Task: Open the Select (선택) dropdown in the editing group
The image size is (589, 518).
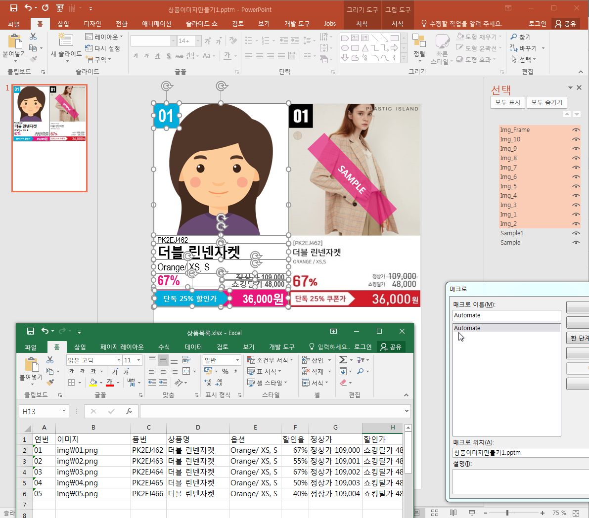Action: point(523,59)
